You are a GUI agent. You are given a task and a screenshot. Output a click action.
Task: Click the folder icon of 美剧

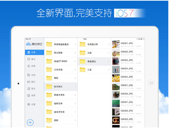coord(49,120)
